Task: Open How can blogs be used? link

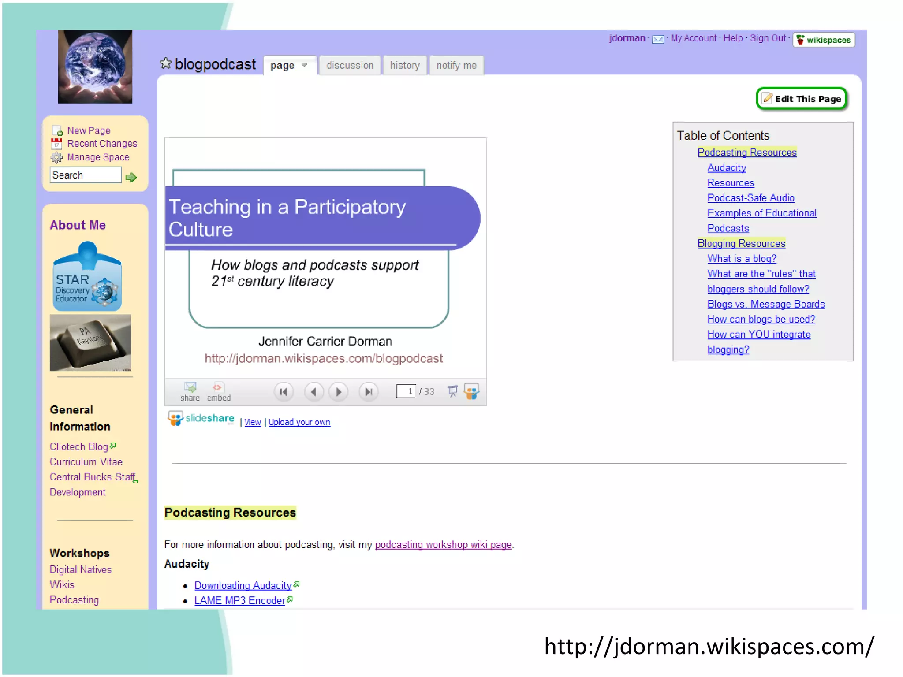Action: pos(761,319)
